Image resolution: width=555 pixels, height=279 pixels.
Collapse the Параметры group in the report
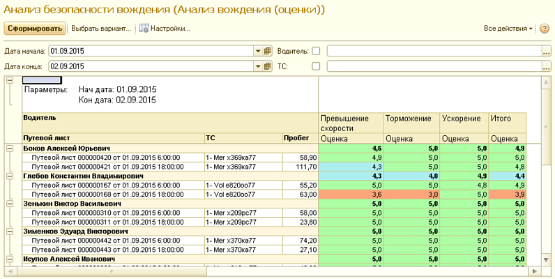10,81
